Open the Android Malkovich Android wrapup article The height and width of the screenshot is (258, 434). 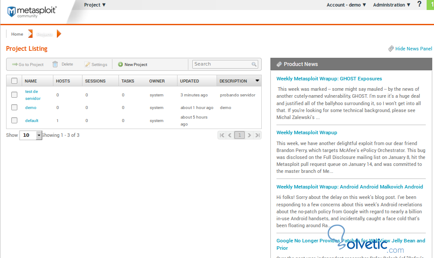pyautogui.click(x=349, y=187)
